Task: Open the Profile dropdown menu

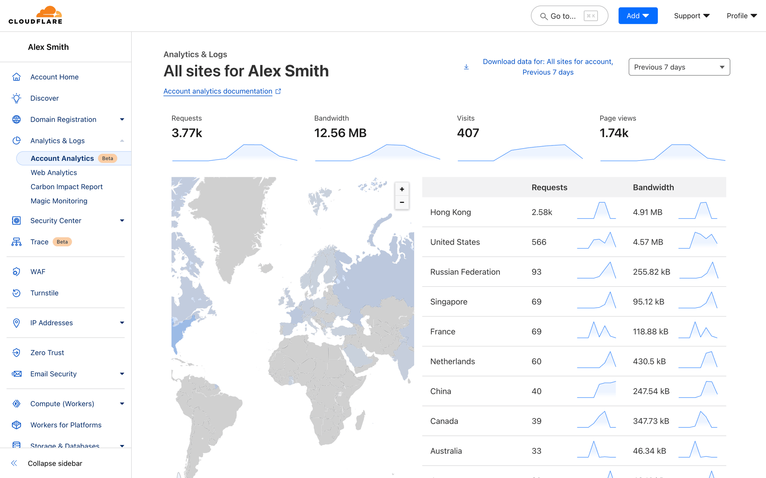Action: (742, 16)
